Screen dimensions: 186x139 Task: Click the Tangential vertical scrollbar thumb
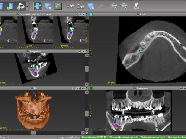[87, 69]
